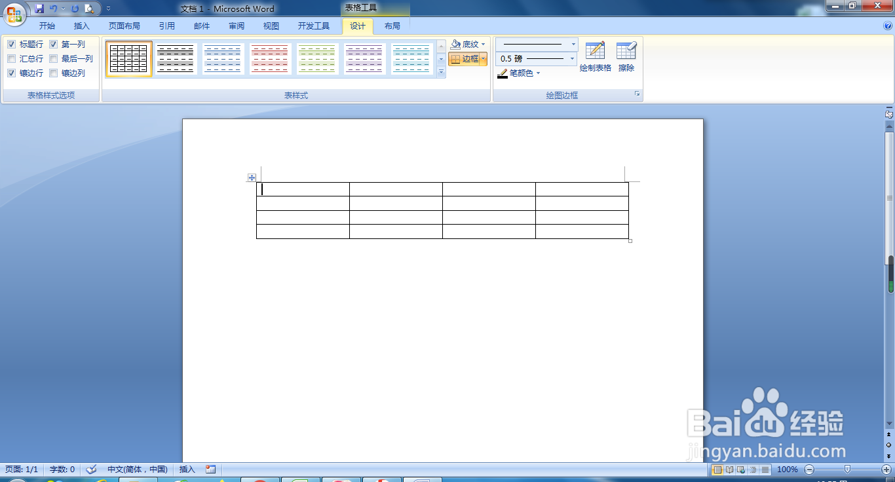Click the spelling check status icon
Viewport: 895px width, 482px height.
[x=92, y=470]
